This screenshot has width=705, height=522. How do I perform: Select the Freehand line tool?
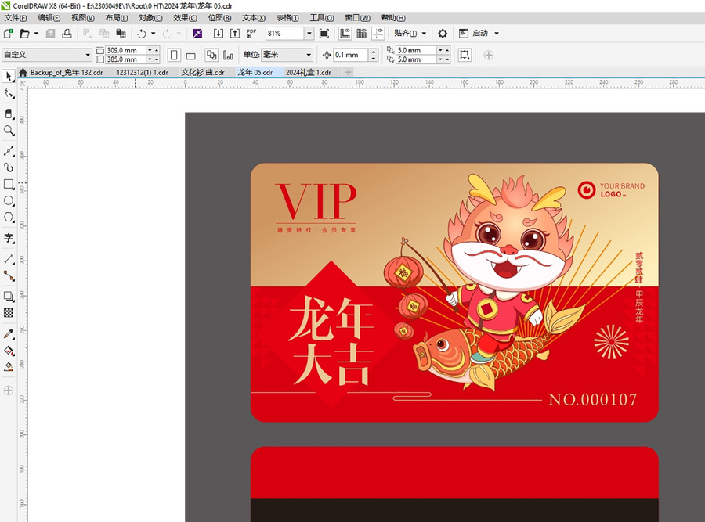[9, 151]
